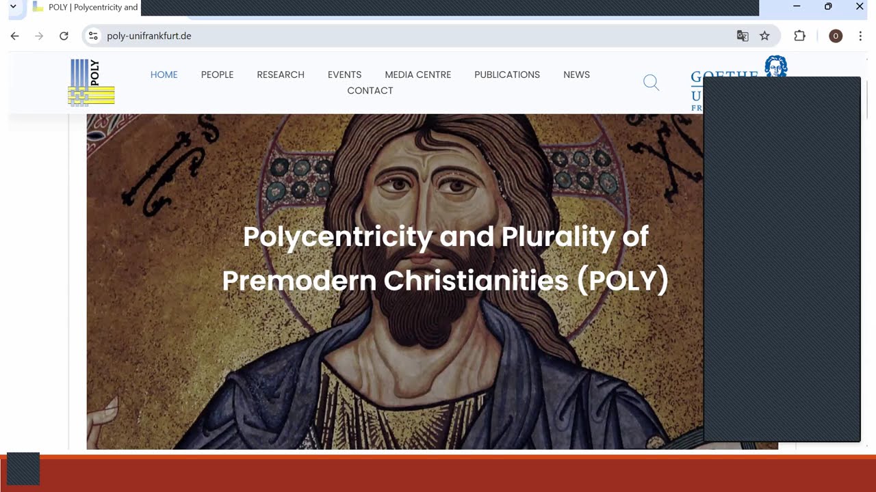
Task: Open the MEDIA CENTRE menu item
Action: pyautogui.click(x=418, y=74)
